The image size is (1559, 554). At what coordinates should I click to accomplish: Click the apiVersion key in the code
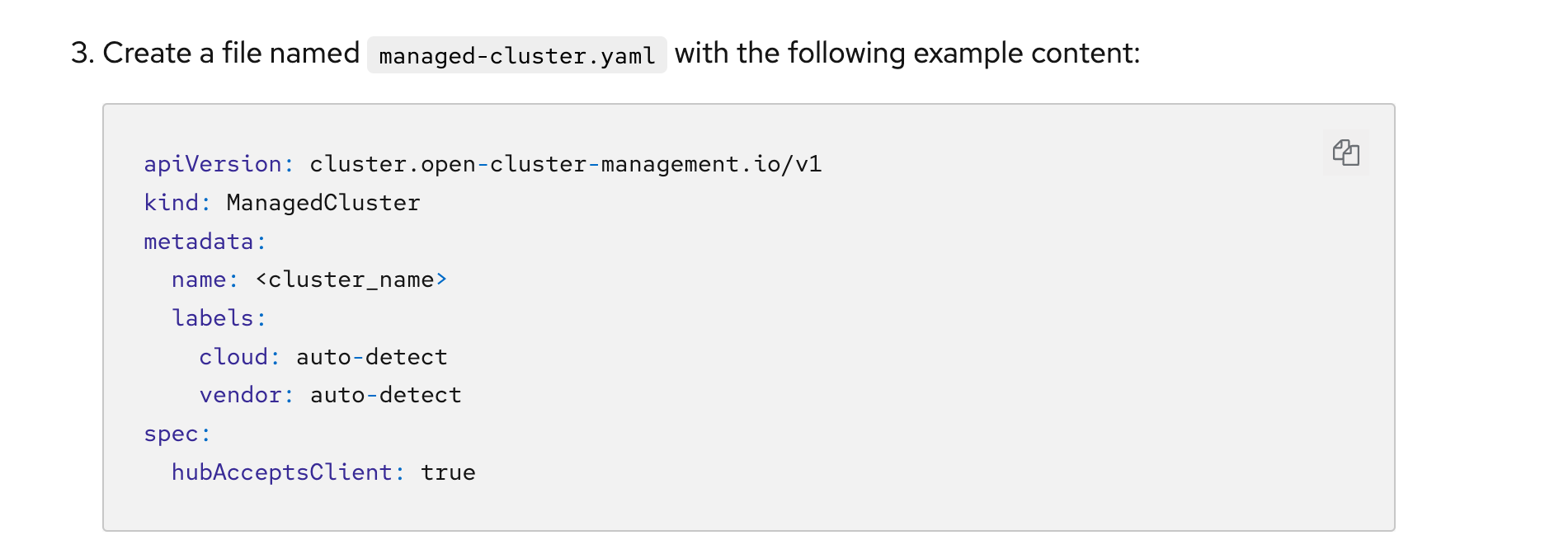(x=213, y=164)
